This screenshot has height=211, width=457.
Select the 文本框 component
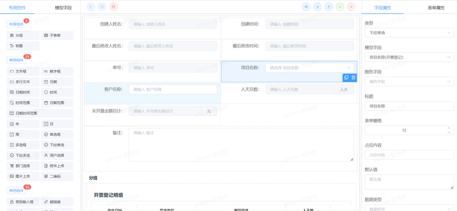tap(23, 71)
